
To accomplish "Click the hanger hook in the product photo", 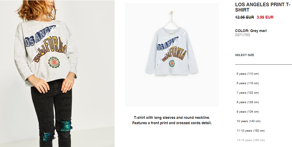I will point(171,13).
